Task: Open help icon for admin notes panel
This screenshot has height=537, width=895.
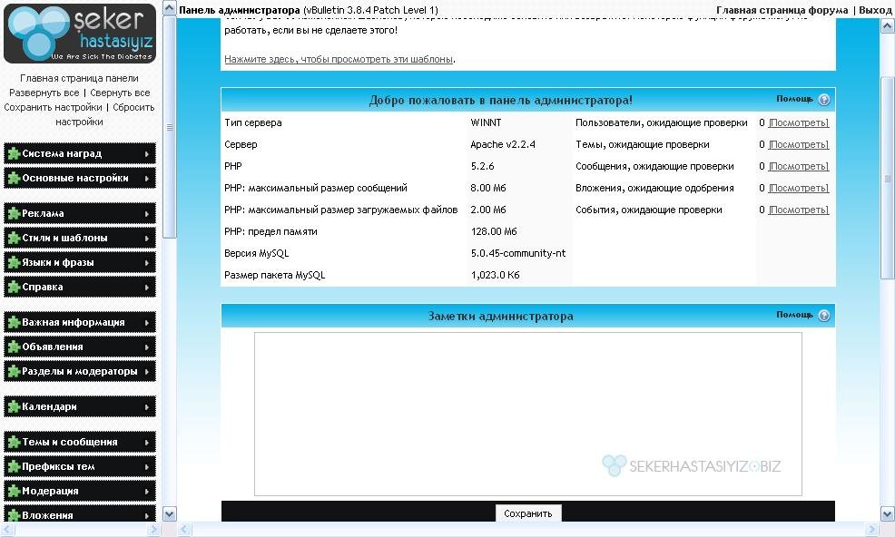Action: (x=824, y=316)
